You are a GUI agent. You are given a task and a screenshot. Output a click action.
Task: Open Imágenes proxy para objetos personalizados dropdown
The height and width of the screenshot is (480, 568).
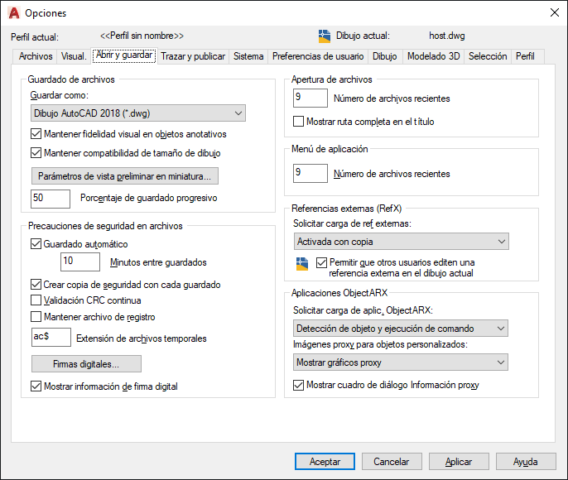tap(401, 362)
